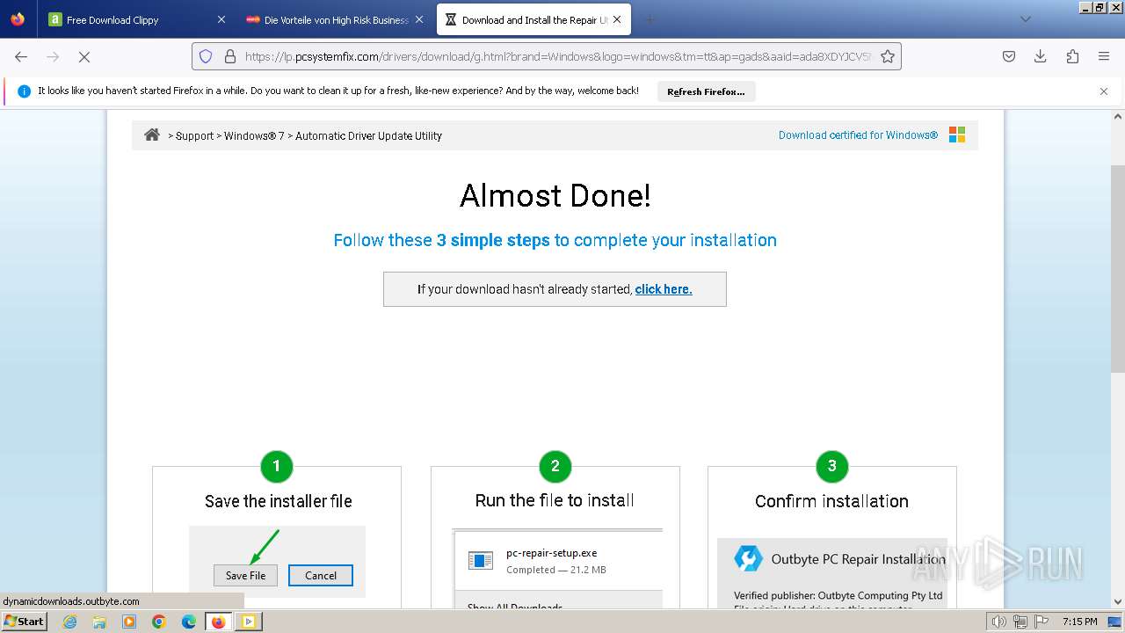Select the Download and Install the Repair tab

533,19
